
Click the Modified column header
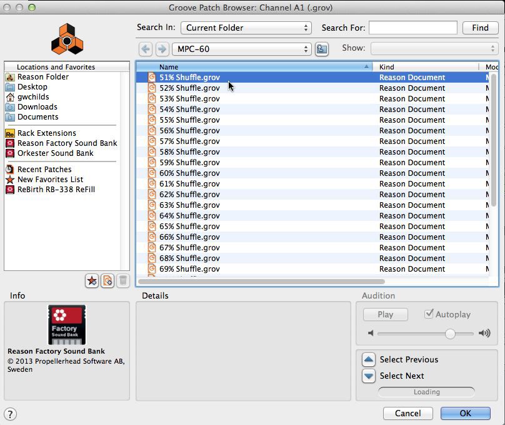tap(489, 67)
